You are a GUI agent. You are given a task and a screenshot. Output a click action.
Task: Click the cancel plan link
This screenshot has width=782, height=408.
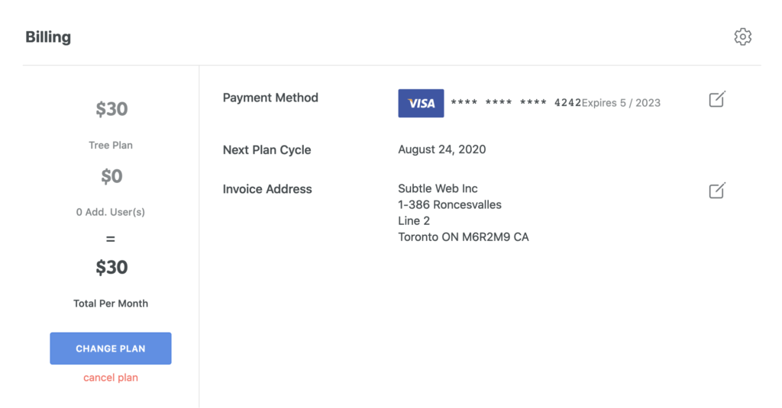pyautogui.click(x=111, y=377)
